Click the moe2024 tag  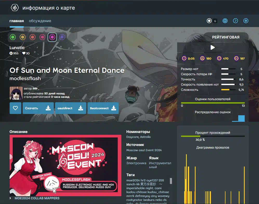133,180
